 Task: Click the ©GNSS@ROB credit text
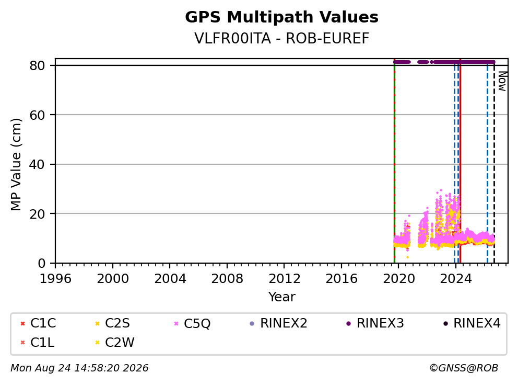[464, 368]
